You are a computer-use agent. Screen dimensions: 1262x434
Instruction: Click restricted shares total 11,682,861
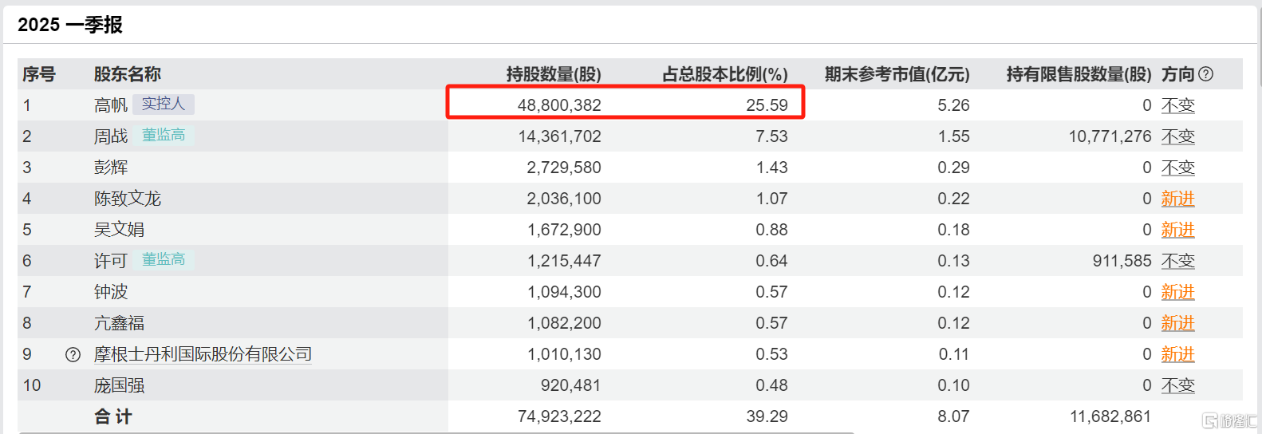1110,416
